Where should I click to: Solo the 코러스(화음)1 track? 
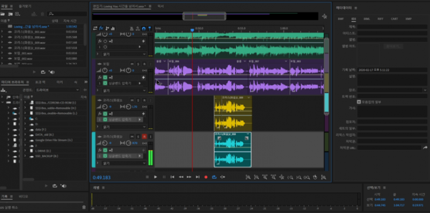point(138,100)
